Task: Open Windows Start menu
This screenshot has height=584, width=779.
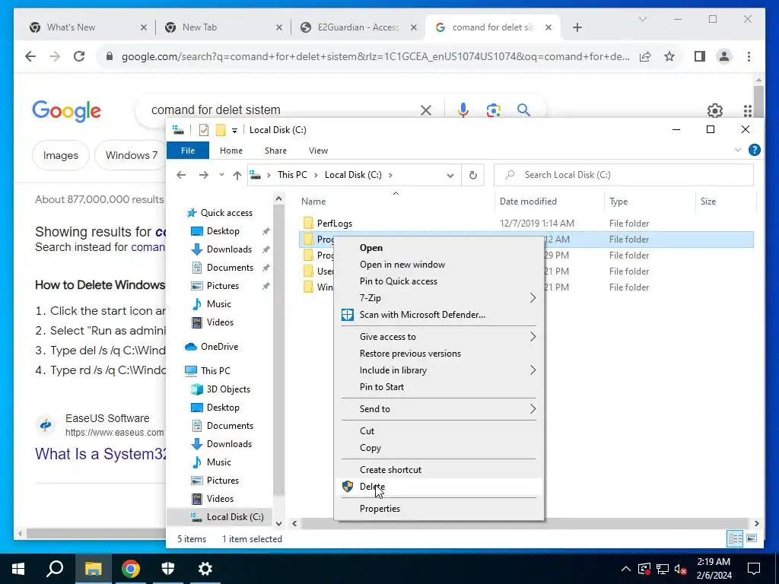Action: tap(18, 569)
